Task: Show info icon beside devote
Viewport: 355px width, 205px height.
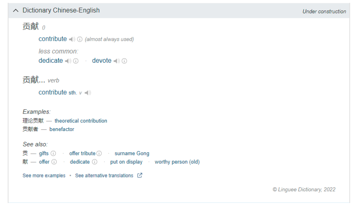Action: 124,61
